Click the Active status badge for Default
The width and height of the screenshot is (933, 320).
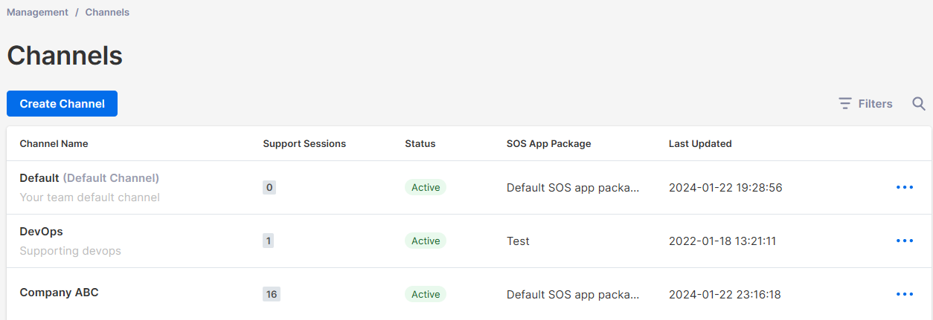[x=426, y=187]
